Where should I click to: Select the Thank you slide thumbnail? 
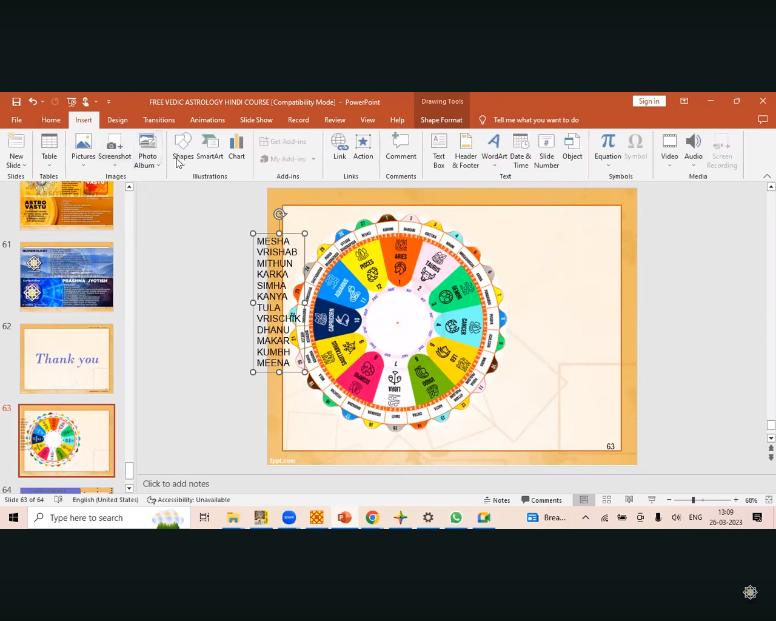[67, 358]
